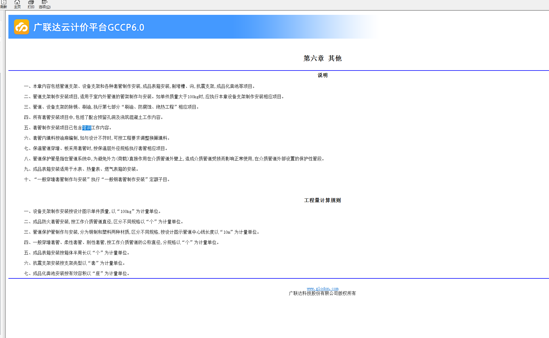
Task: Open the www.glodon.com link
Action: click(323, 288)
